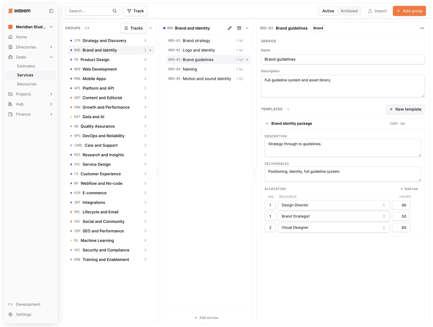433x327 pixels.
Task: Click the esteem logo
Action: point(19,11)
